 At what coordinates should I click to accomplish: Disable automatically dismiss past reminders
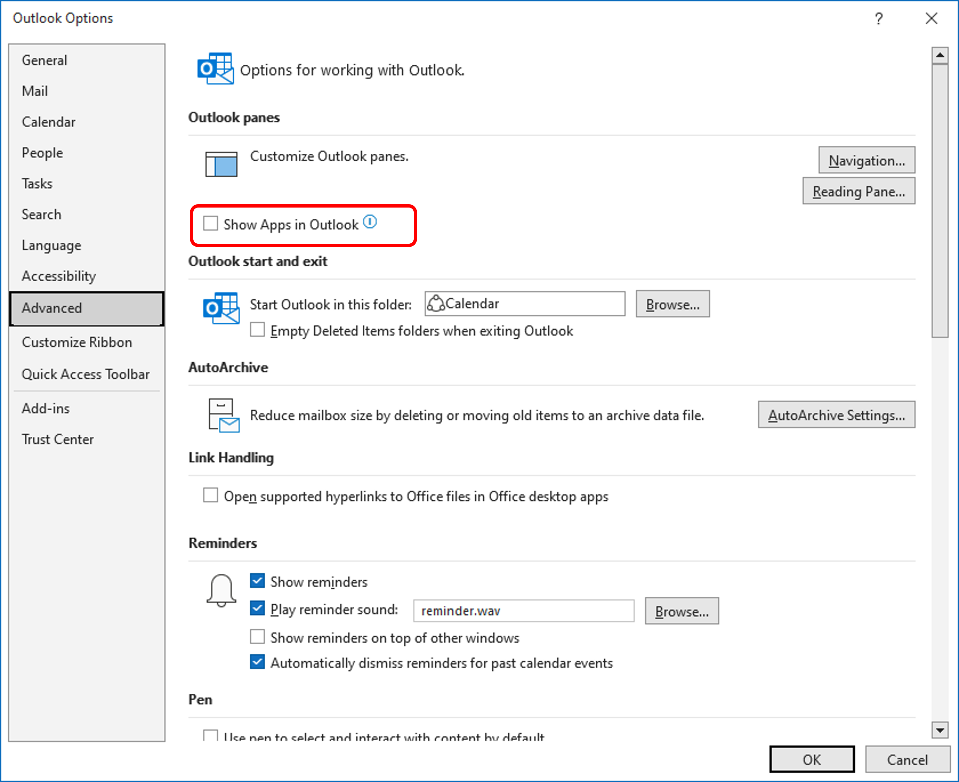pyautogui.click(x=257, y=662)
